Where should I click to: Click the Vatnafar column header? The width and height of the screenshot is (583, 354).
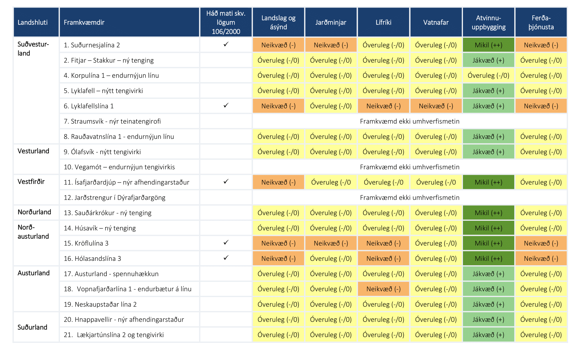(436, 23)
